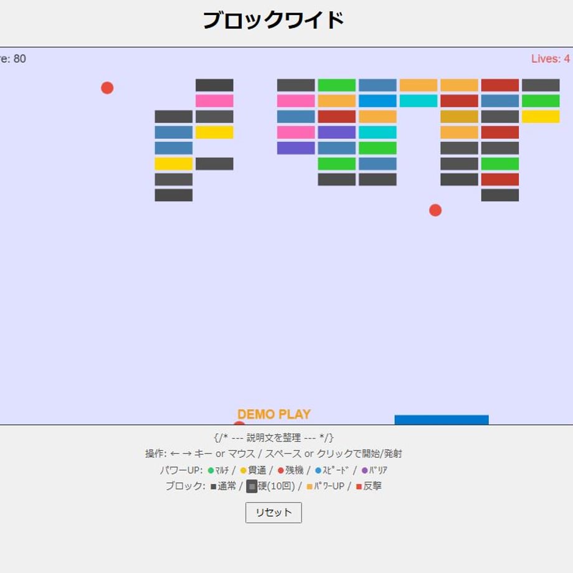Image resolution: width=573 pixels, height=573 pixels.
Task: Click the purple バリア power-up dot in legend
Action: pyautogui.click(x=364, y=470)
